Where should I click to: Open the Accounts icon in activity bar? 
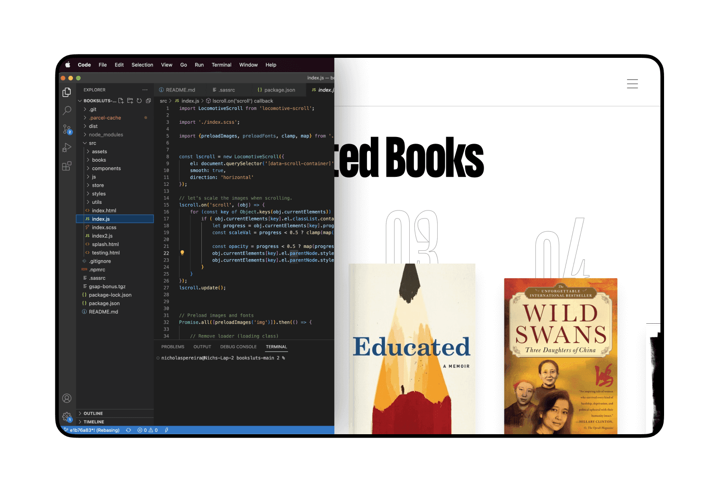point(67,398)
